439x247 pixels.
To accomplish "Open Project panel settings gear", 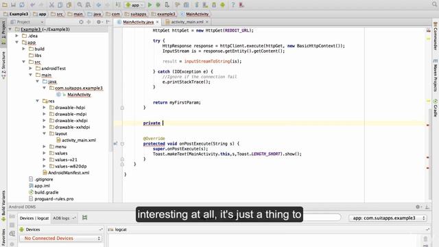I will [99, 22].
